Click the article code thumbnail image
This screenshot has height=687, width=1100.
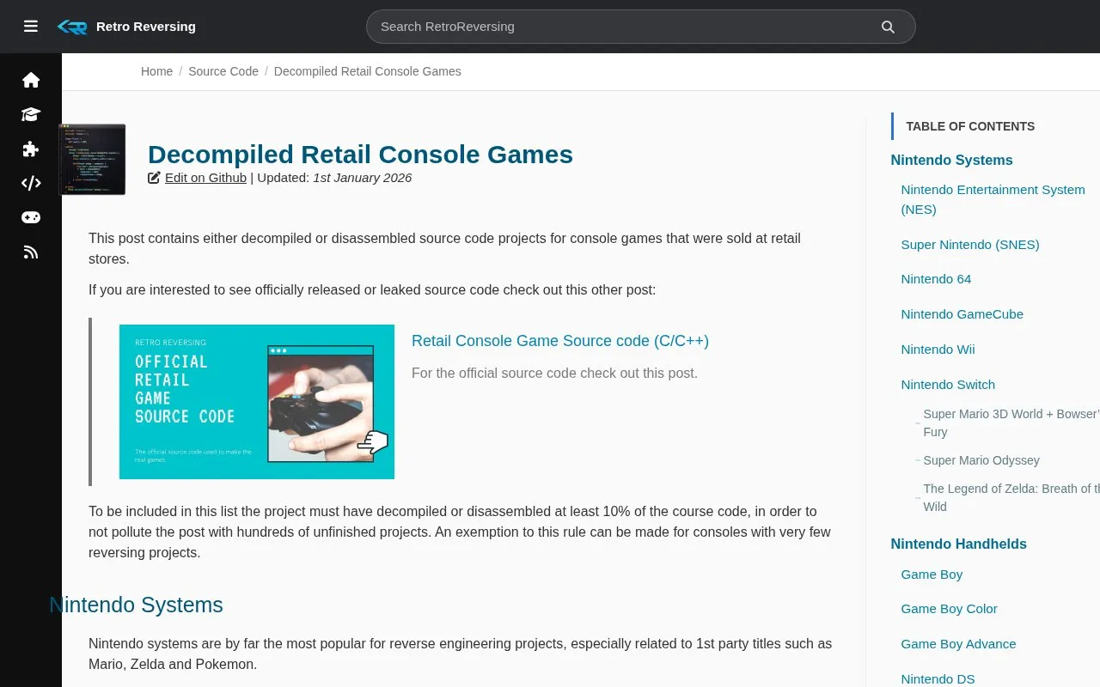click(92, 160)
